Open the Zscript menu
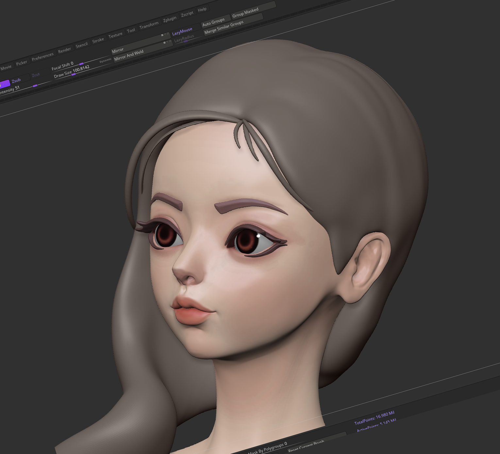This screenshot has height=454, width=500. [x=187, y=14]
